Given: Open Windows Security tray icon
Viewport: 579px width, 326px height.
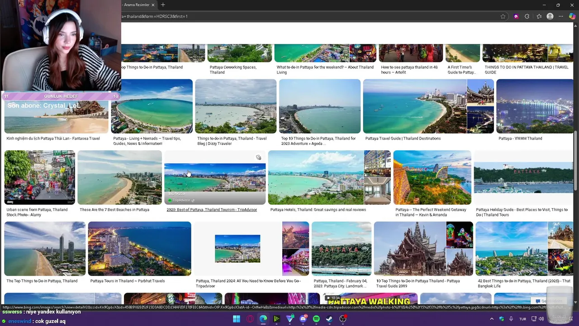Looking at the screenshot, I should point(502,319).
